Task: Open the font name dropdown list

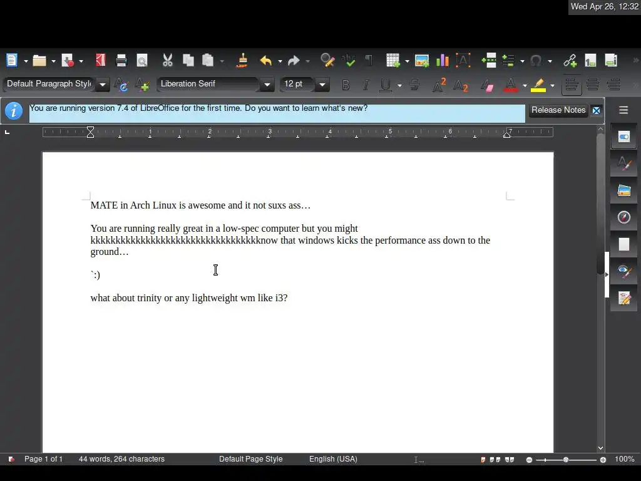Action: [267, 85]
